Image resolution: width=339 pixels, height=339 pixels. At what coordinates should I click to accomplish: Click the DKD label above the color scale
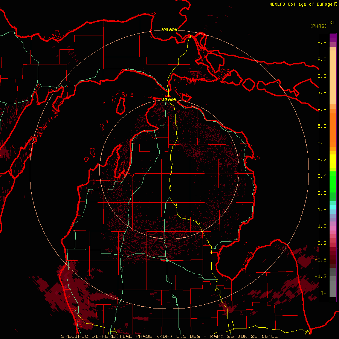click(x=331, y=23)
